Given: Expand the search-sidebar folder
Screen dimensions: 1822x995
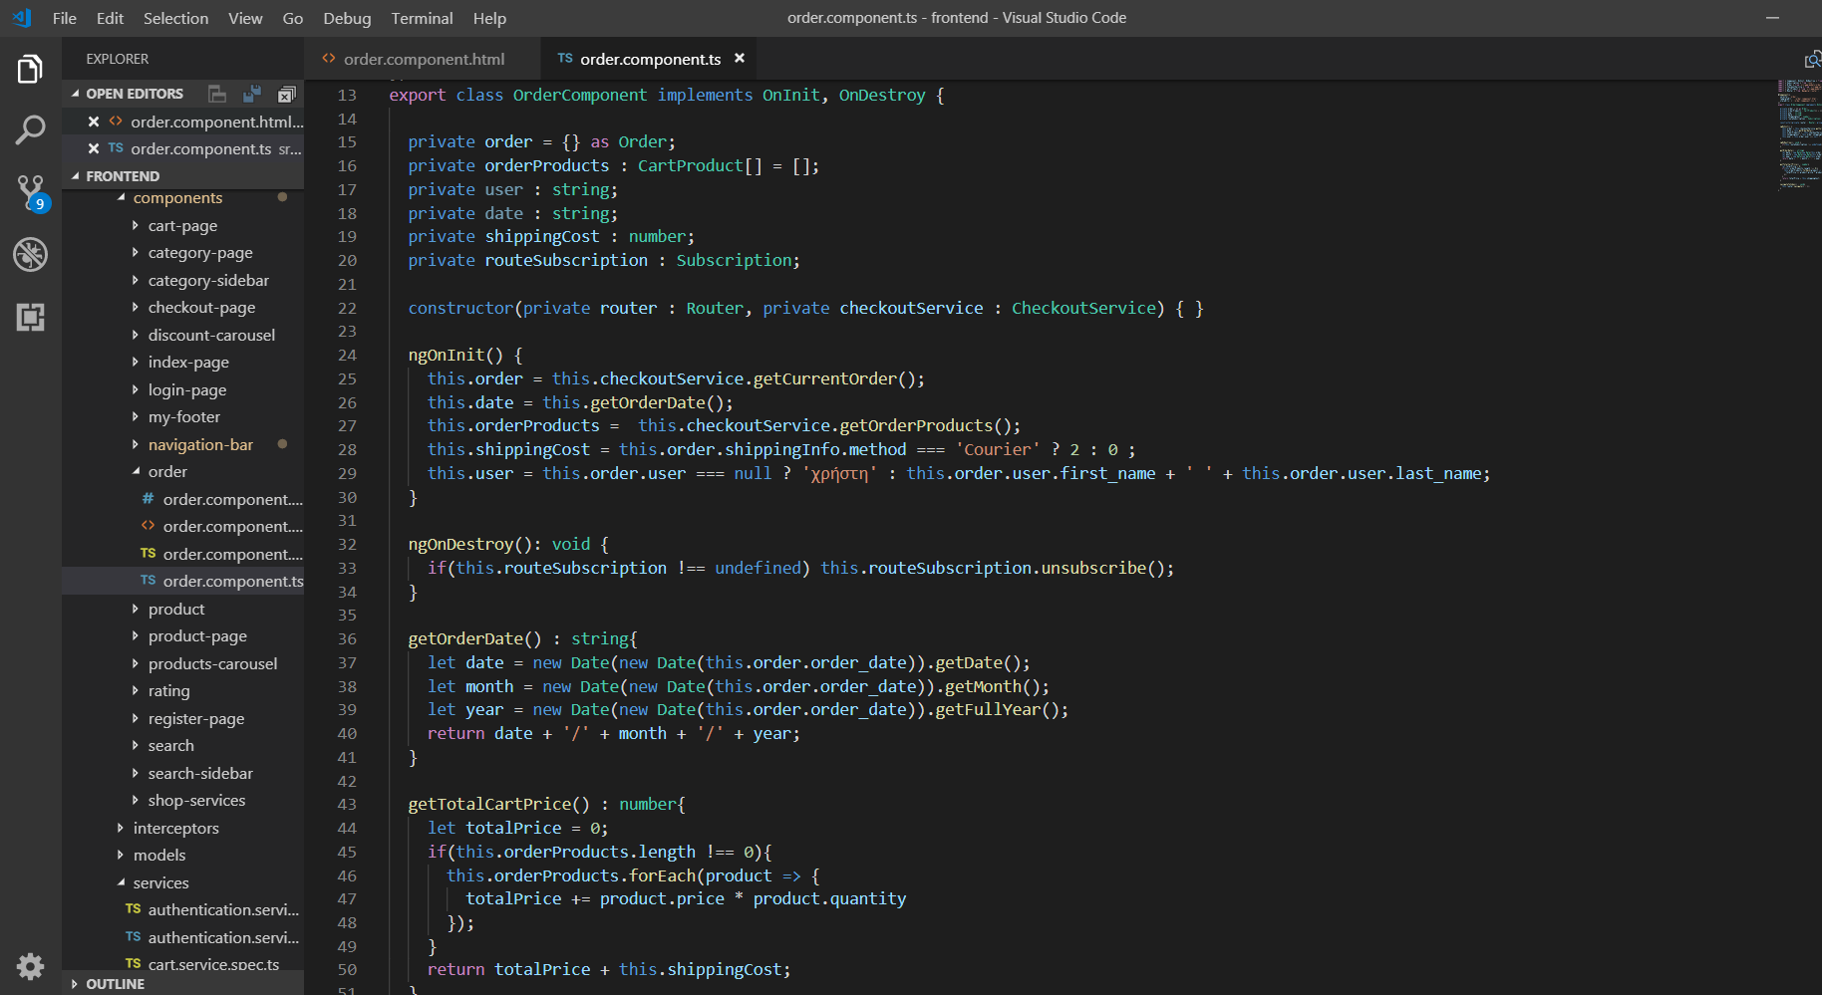Looking at the screenshot, I should point(182,774).
